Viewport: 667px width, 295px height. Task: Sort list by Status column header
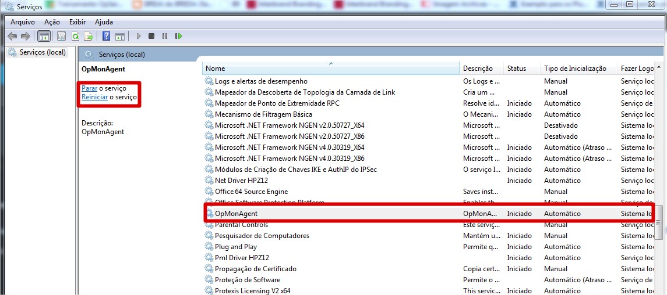[x=517, y=69]
